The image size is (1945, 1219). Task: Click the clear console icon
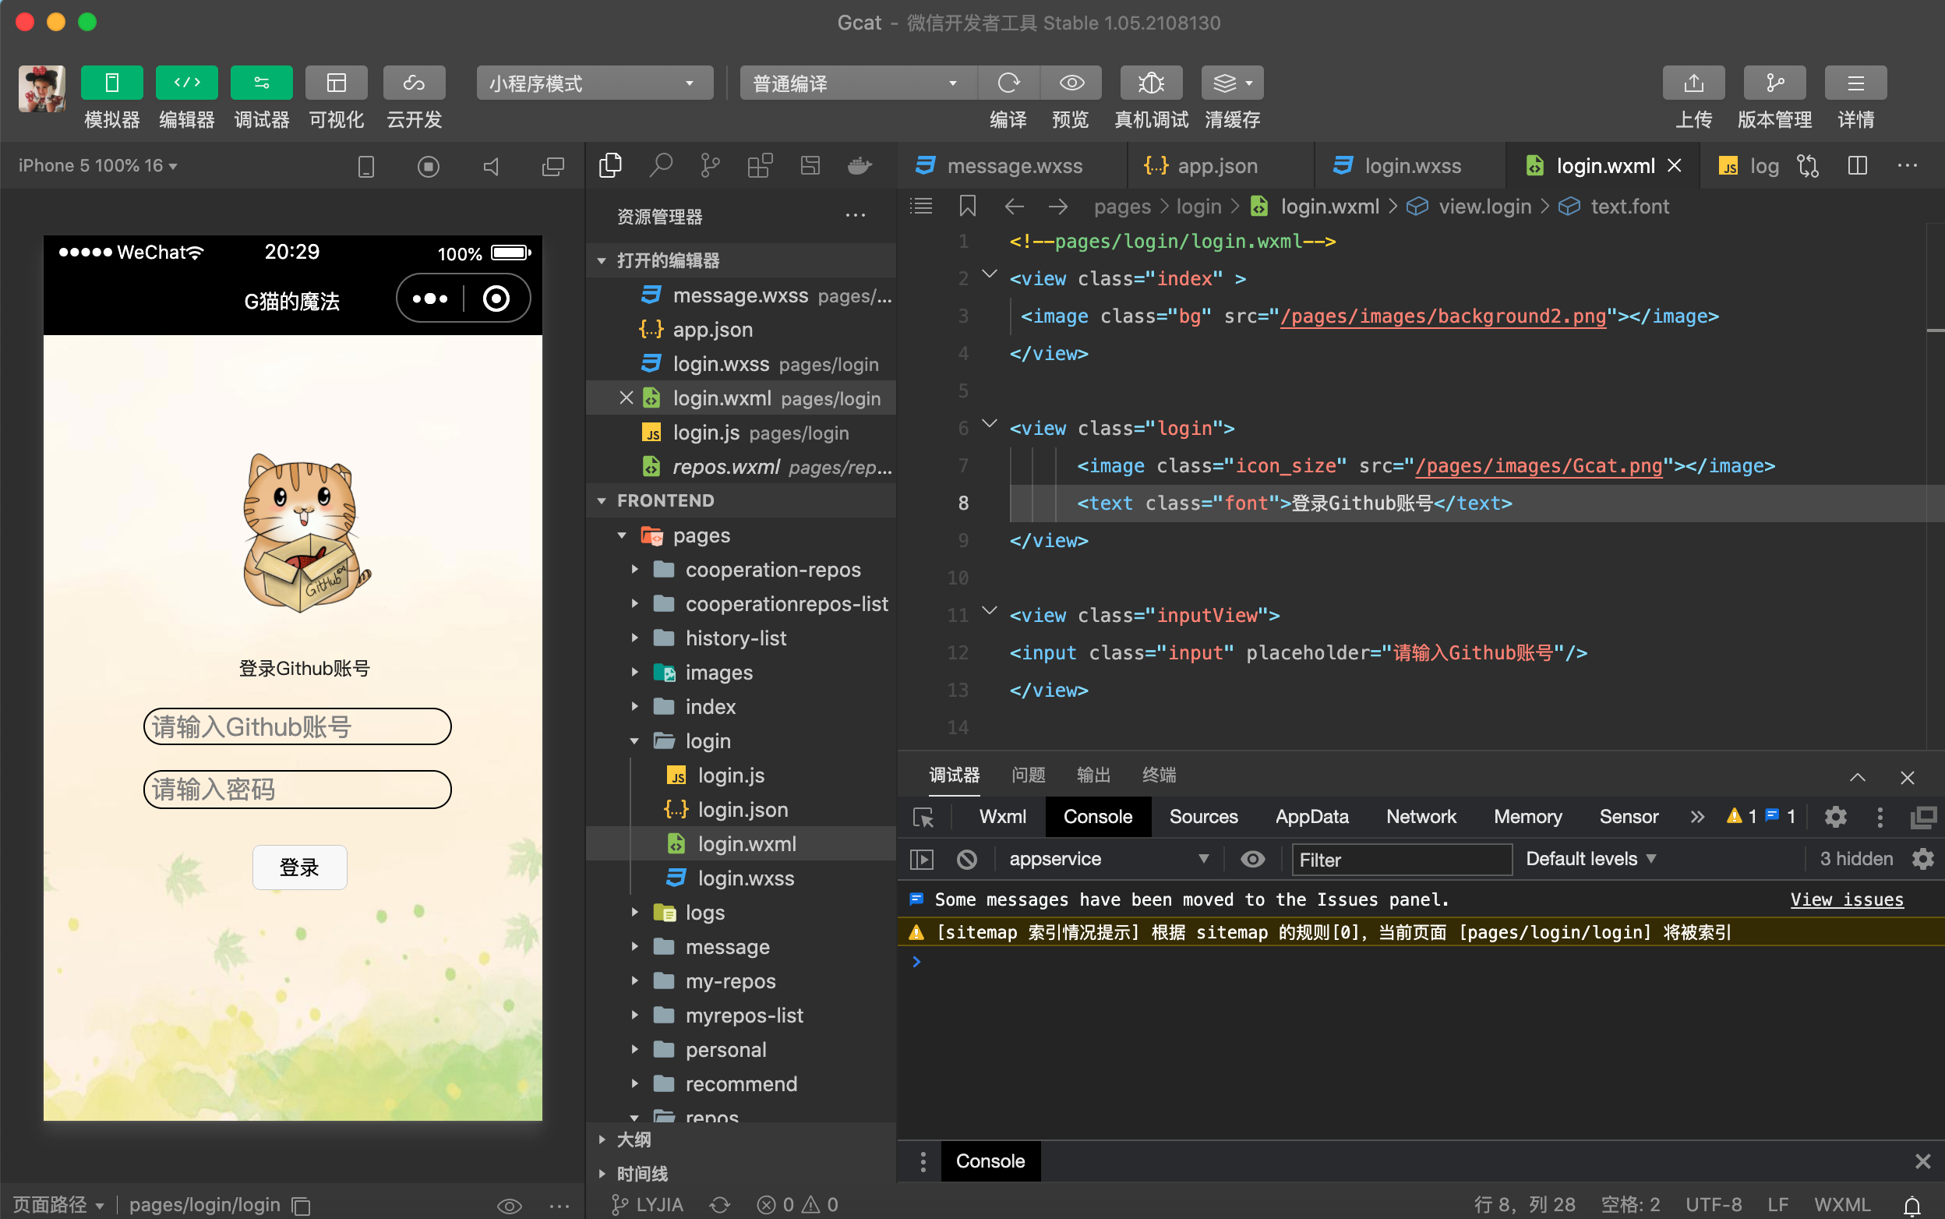point(966,860)
